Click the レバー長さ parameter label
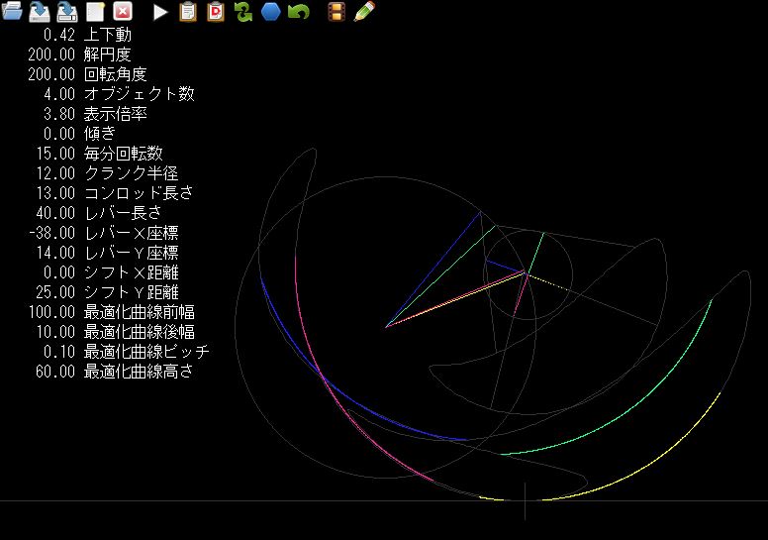The height and width of the screenshot is (540, 768). (124, 213)
